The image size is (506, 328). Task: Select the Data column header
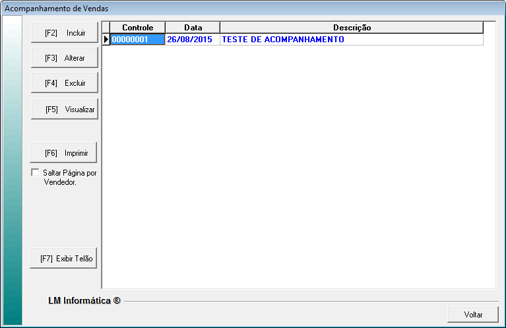tap(193, 28)
